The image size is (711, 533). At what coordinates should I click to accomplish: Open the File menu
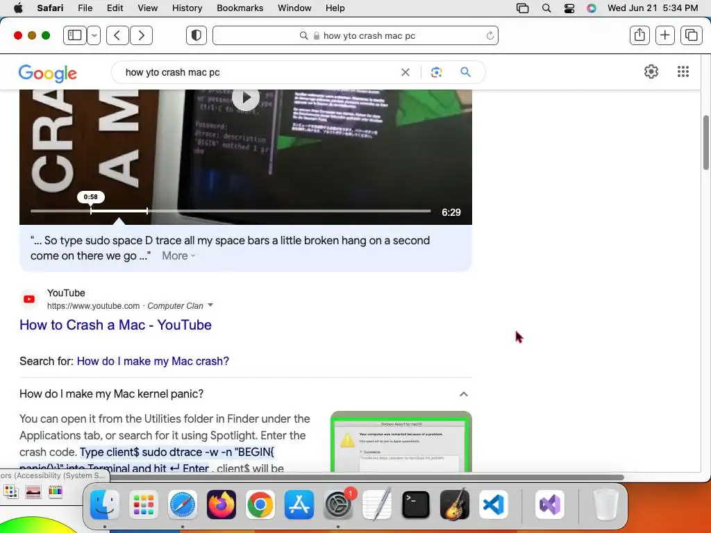[x=85, y=8]
